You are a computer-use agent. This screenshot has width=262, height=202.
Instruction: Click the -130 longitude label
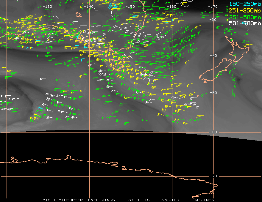pos(47,7)
